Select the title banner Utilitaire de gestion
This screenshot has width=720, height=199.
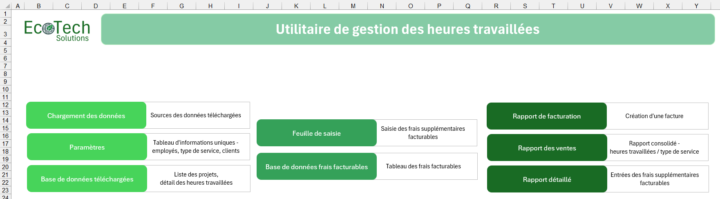point(407,29)
